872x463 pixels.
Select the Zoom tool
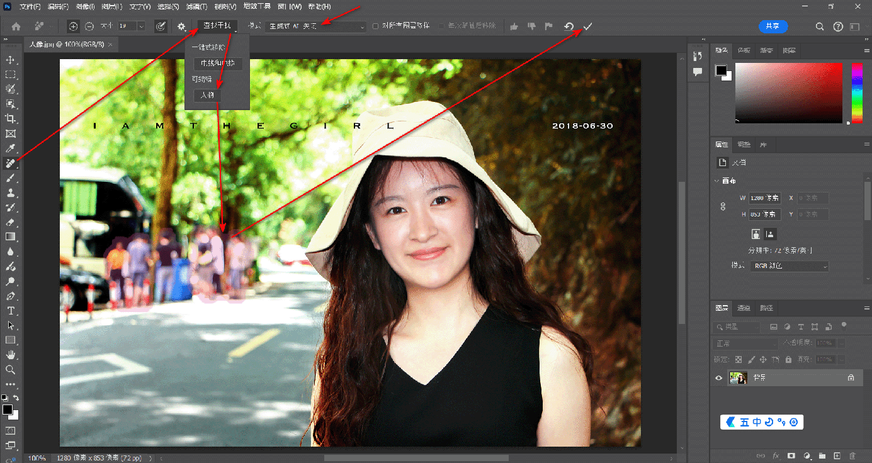point(11,370)
